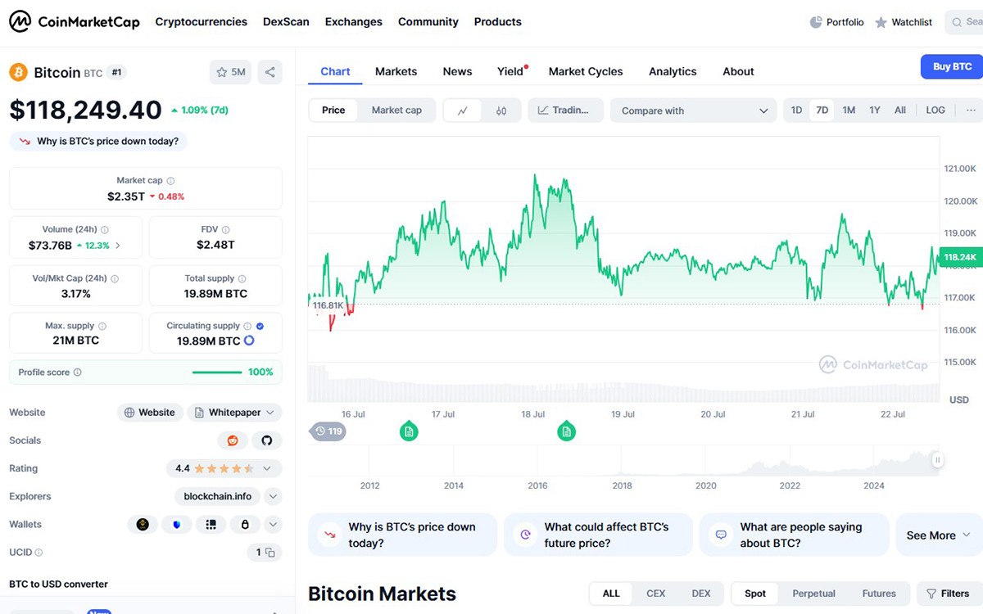This screenshot has height=614, width=983.
Task: Open GitHub social link icon
Action: pyautogui.click(x=266, y=440)
